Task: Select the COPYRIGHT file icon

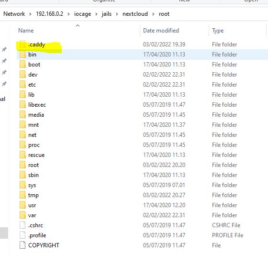Action: [22, 245]
